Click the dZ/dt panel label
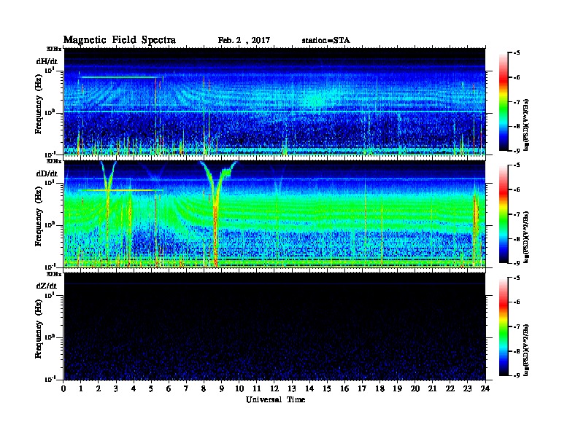This screenshot has width=578, height=446. (x=47, y=286)
